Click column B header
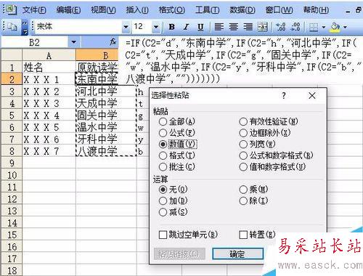This screenshot has width=363, height=276. coord(97,56)
